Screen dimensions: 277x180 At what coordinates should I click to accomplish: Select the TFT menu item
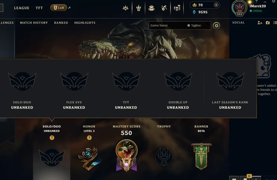[39, 8]
